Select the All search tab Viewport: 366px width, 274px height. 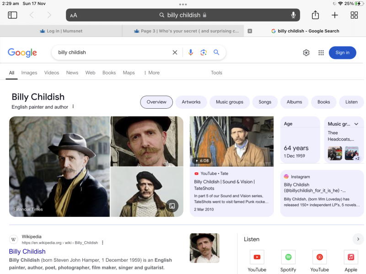click(x=12, y=73)
